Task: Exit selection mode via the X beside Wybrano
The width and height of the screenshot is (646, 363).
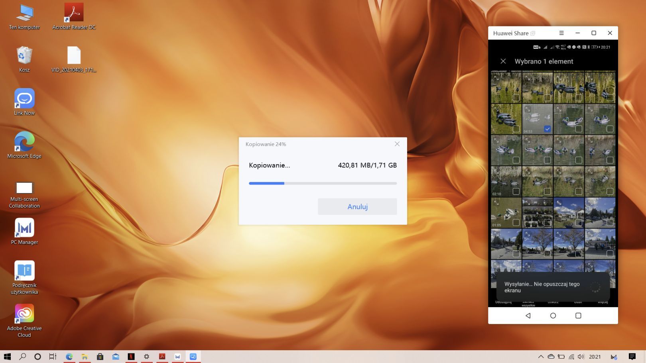Action: pyautogui.click(x=503, y=61)
